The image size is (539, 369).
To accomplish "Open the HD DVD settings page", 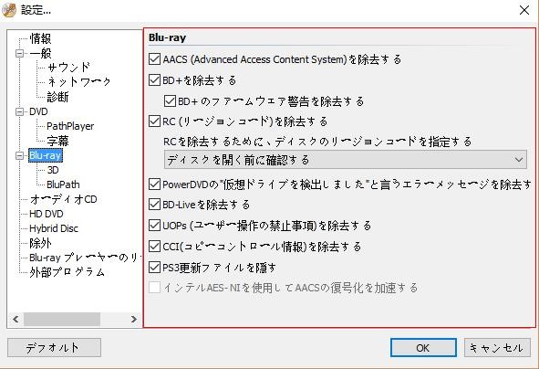I will [47, 214].
